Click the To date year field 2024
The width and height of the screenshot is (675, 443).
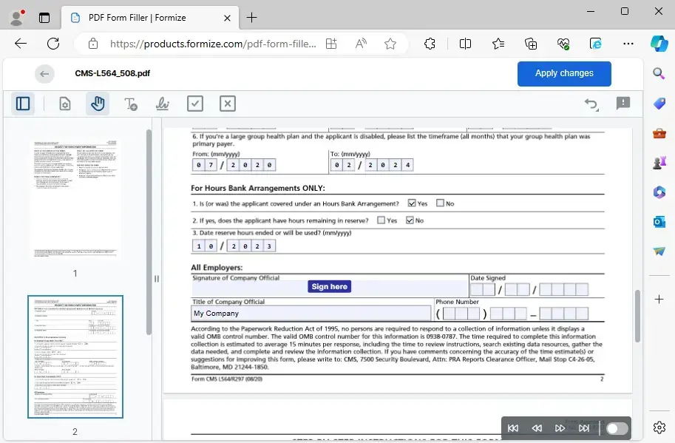click(389, 165)
